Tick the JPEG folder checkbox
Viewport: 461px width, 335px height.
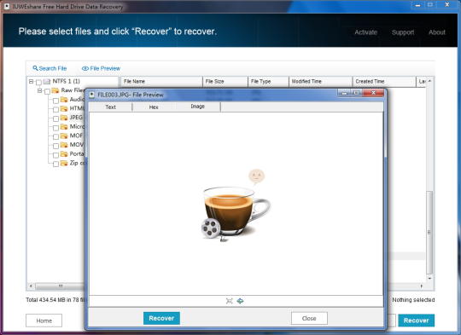click(55, 118)
